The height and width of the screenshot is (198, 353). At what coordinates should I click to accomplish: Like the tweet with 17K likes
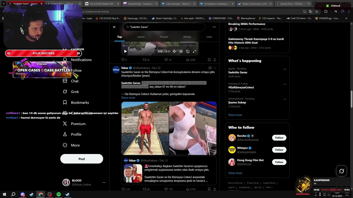pyautogui.click(x=169, y=189)
